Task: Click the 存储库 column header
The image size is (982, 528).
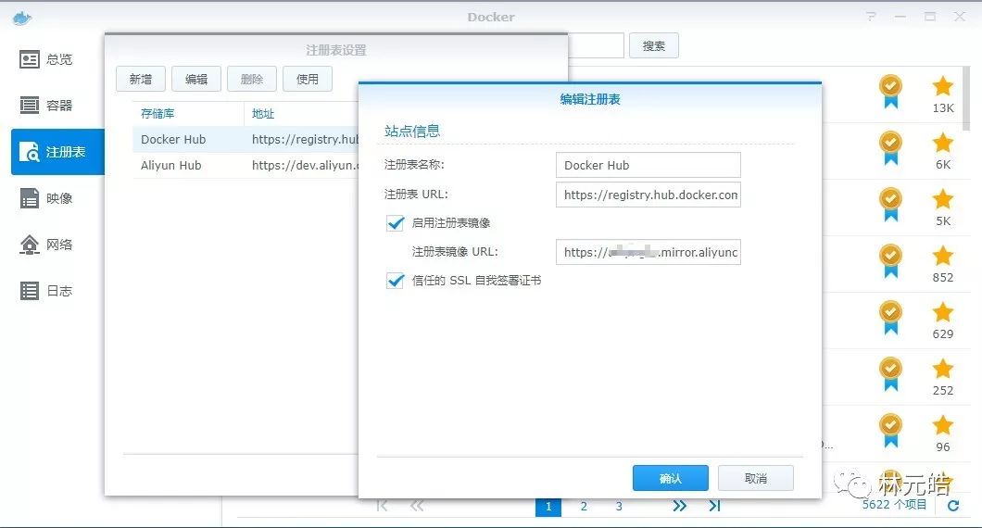Action: coord(157,113)
